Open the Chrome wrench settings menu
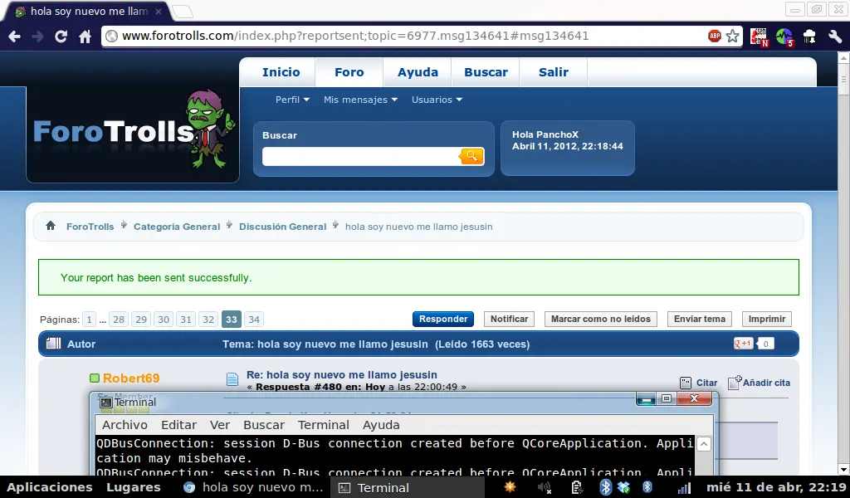 pos(835,37)
